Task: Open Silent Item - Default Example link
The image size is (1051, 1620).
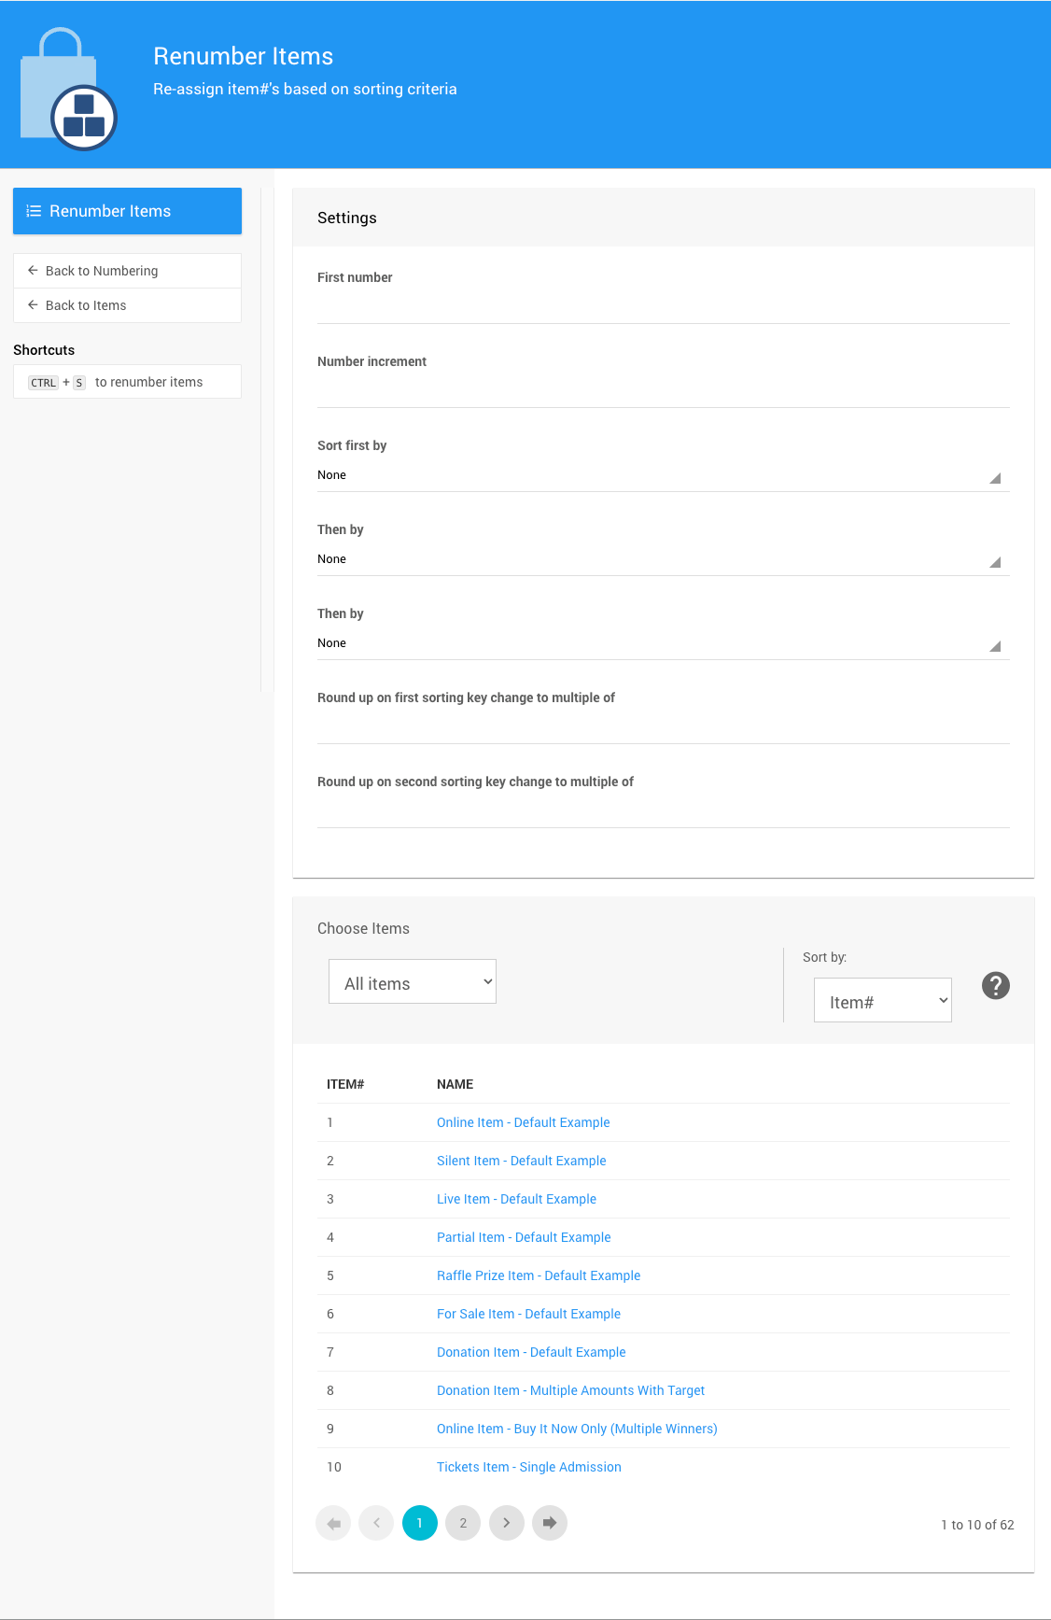Action: 521,1161
